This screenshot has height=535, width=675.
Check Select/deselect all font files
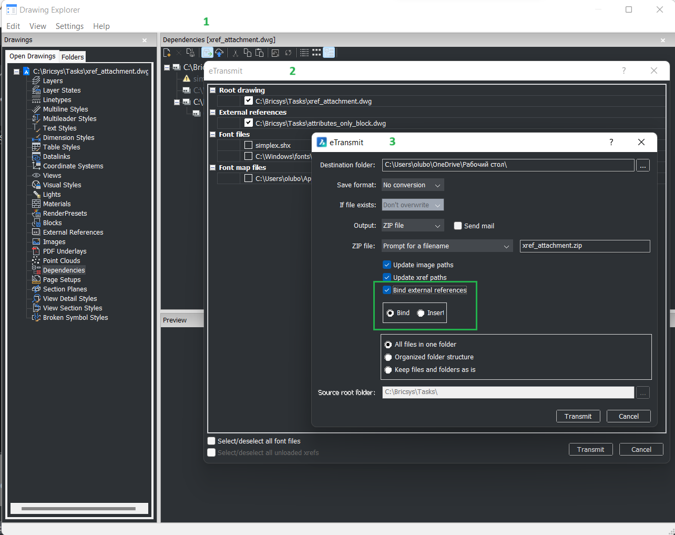click(x=211, y=441)
